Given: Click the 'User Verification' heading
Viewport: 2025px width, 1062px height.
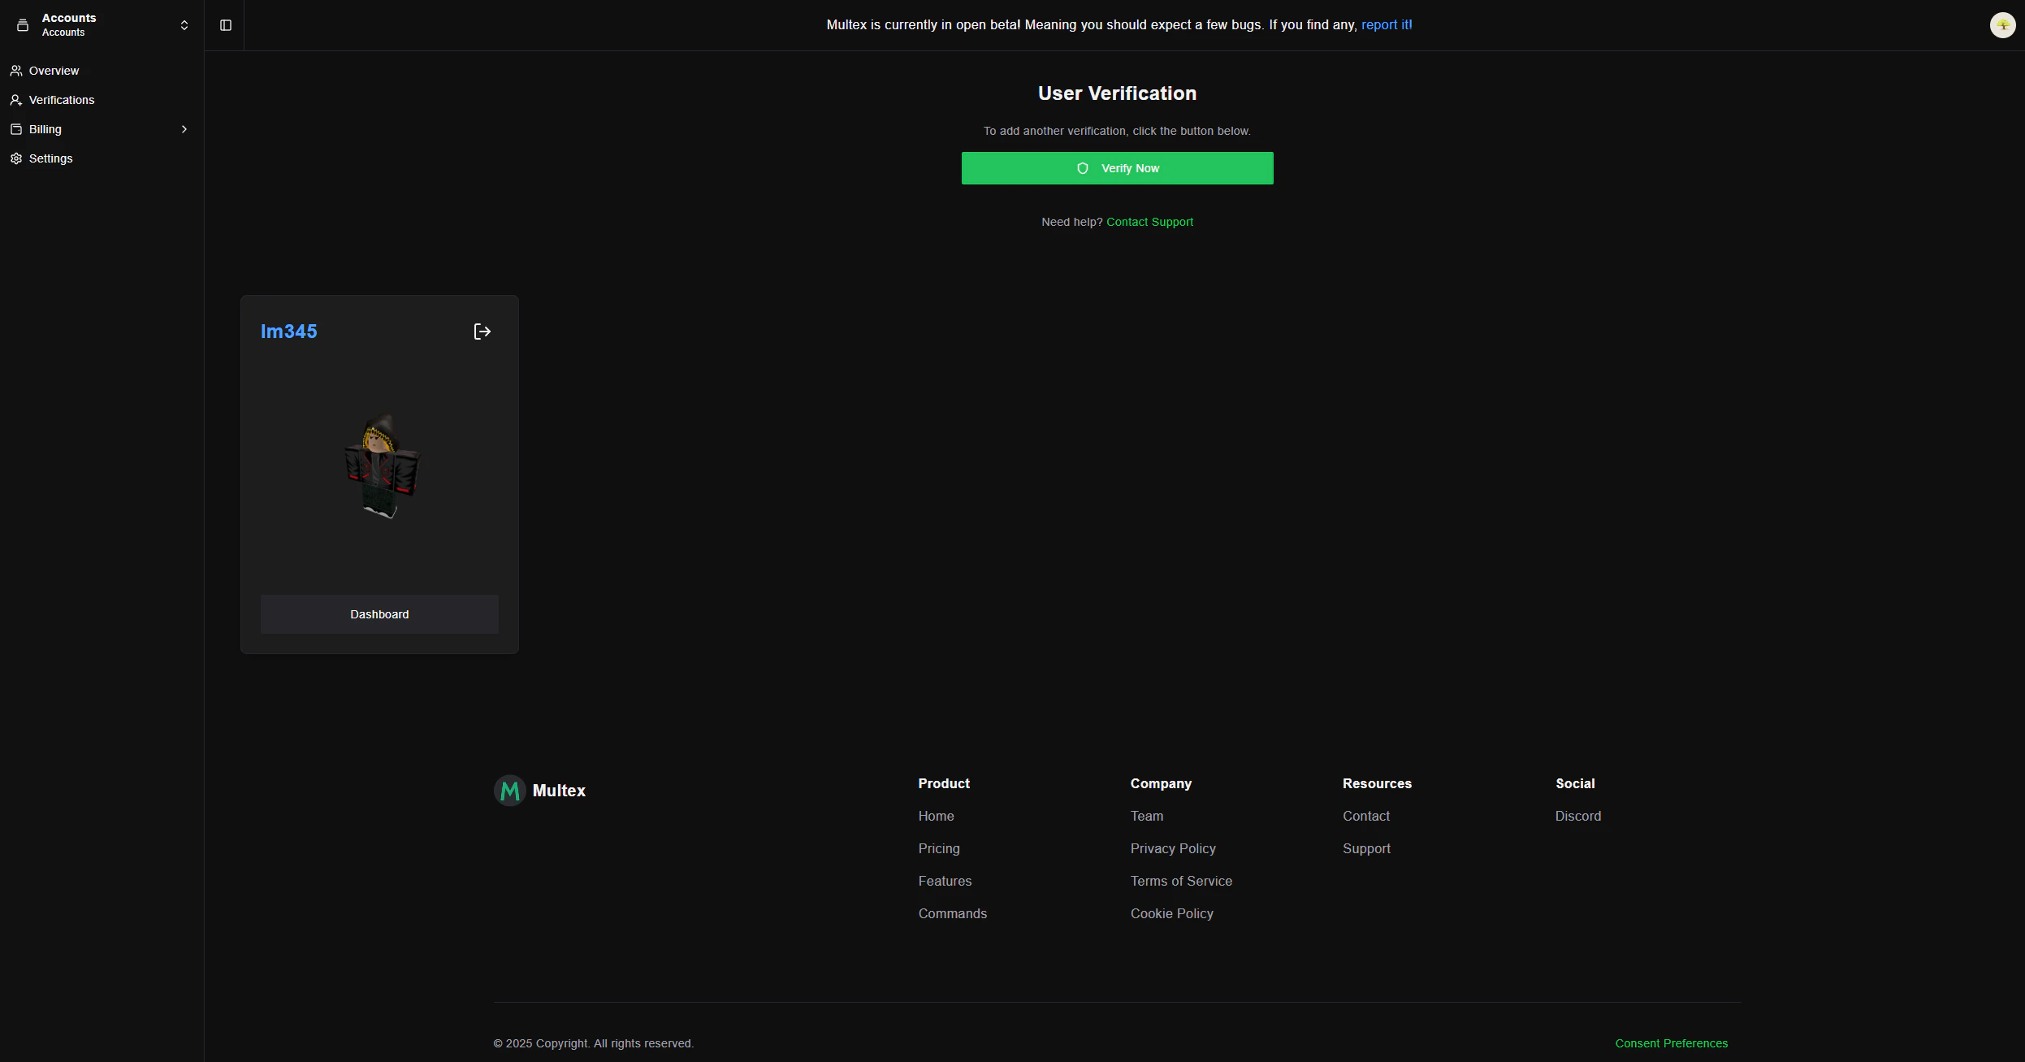Looking at the screenshot, I should pyautogui.click(x=1117, y=93).
